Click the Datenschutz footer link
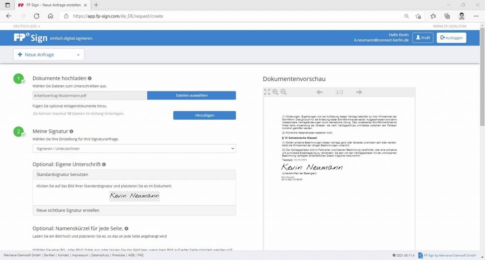The image size is (485, 260). coord(100,255)
